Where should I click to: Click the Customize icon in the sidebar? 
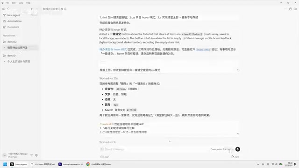4,27
